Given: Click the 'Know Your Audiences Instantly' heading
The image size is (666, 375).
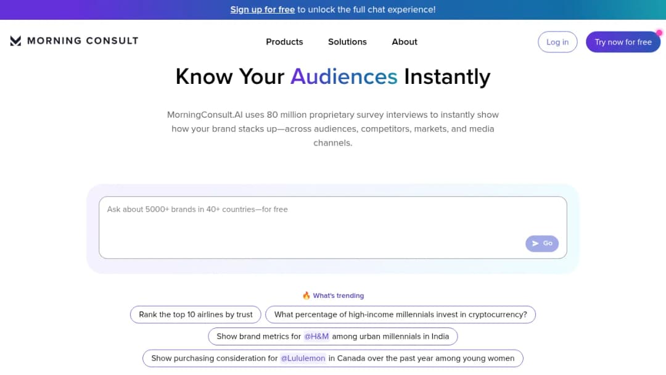Looking at the screenshot, I should click(333, 77).
